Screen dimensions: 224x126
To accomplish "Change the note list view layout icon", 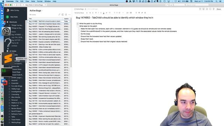I will coord(63,15).
